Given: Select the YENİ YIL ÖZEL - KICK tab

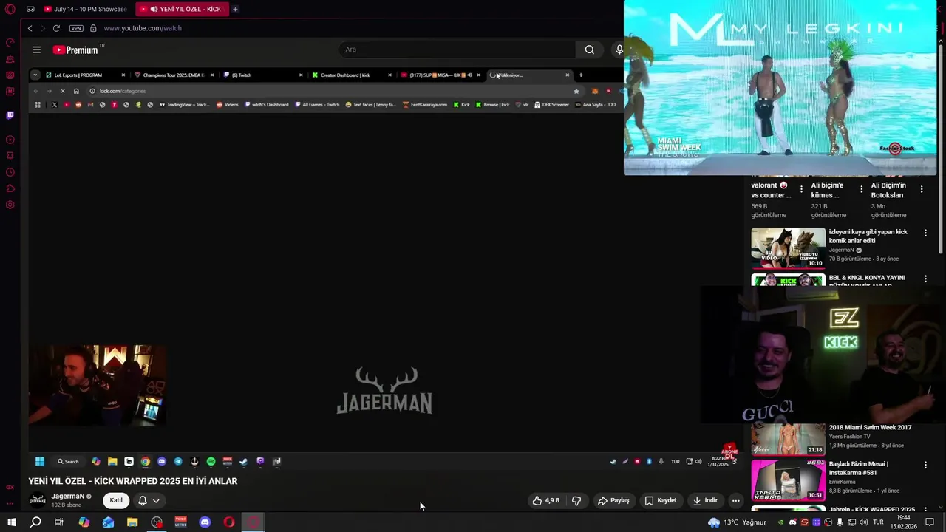Looking at the screenshot, I should tap(183, 9).
